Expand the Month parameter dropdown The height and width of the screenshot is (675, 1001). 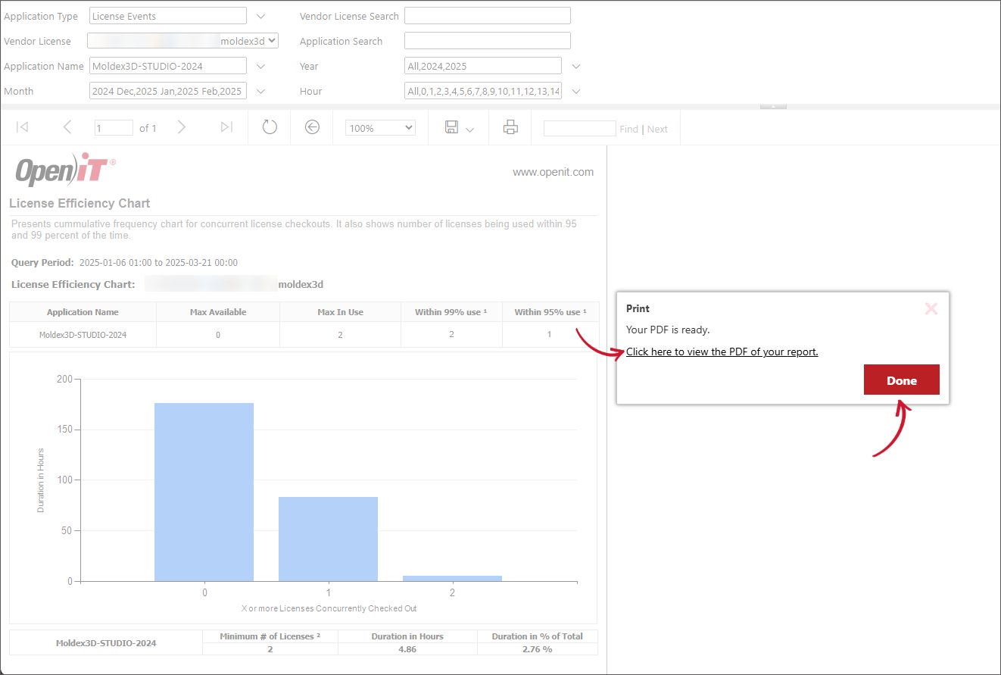[x=260, y=91]
